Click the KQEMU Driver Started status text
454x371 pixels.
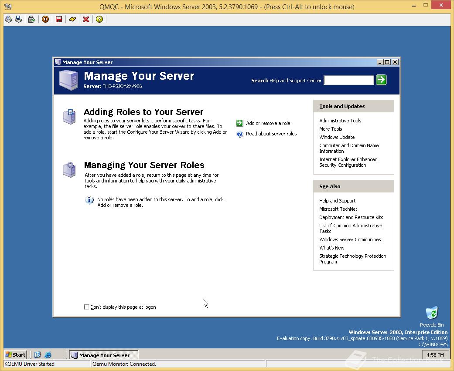(x=30, y=364)
